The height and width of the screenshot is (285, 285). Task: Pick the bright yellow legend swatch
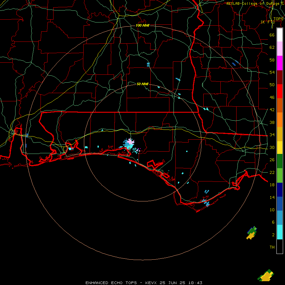(280, 148)
